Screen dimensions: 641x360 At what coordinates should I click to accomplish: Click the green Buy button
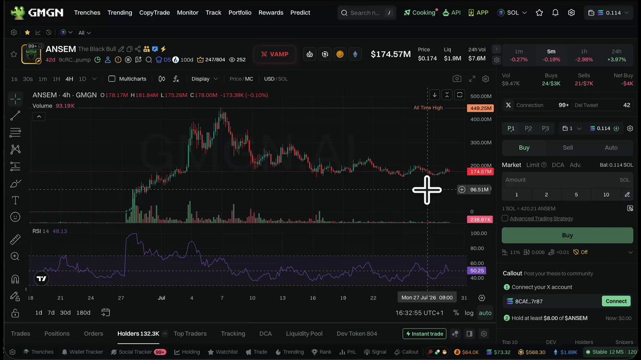(567, 235)
